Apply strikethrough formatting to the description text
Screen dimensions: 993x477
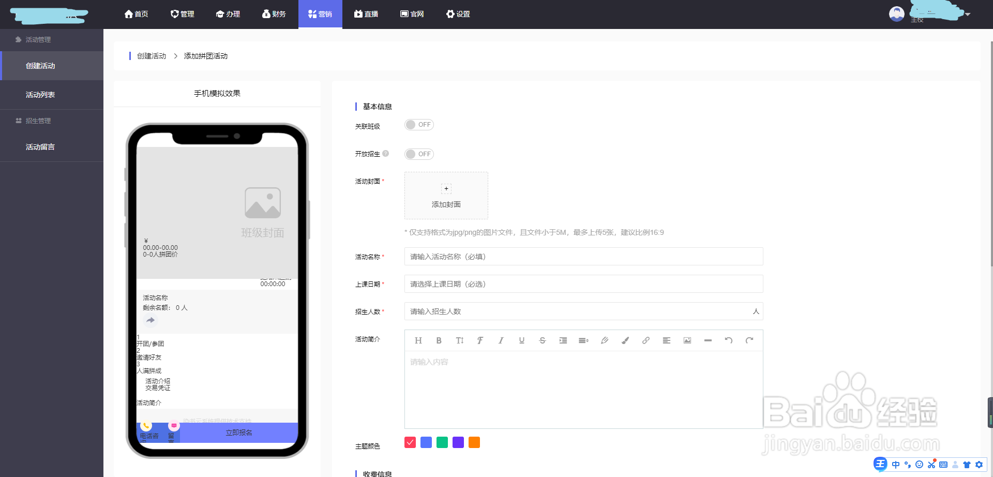tap(542, 340)
